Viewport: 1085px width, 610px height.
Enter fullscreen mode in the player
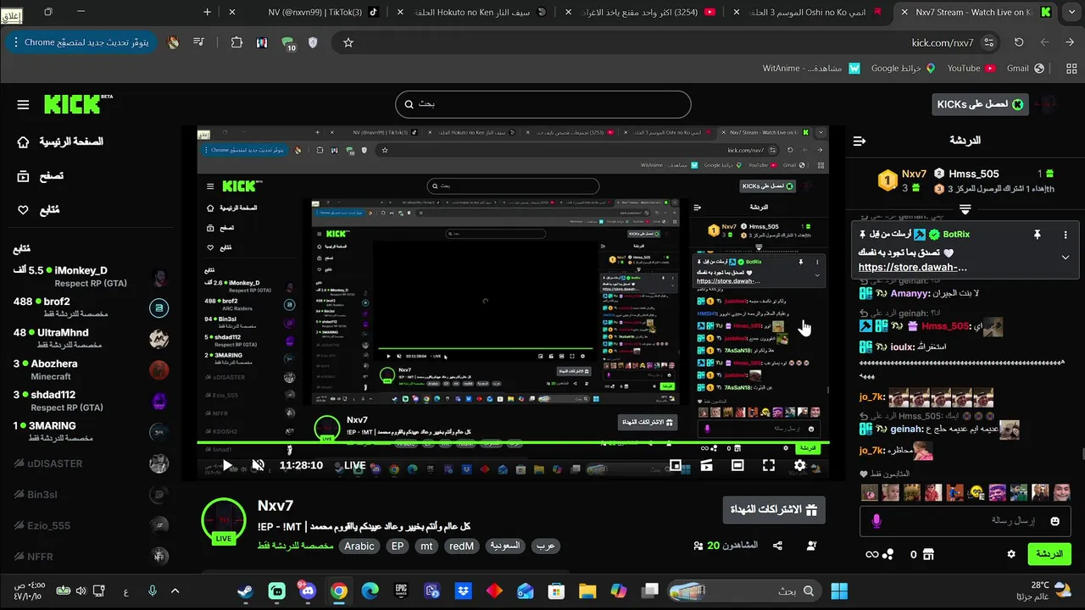tap(769, 465)
